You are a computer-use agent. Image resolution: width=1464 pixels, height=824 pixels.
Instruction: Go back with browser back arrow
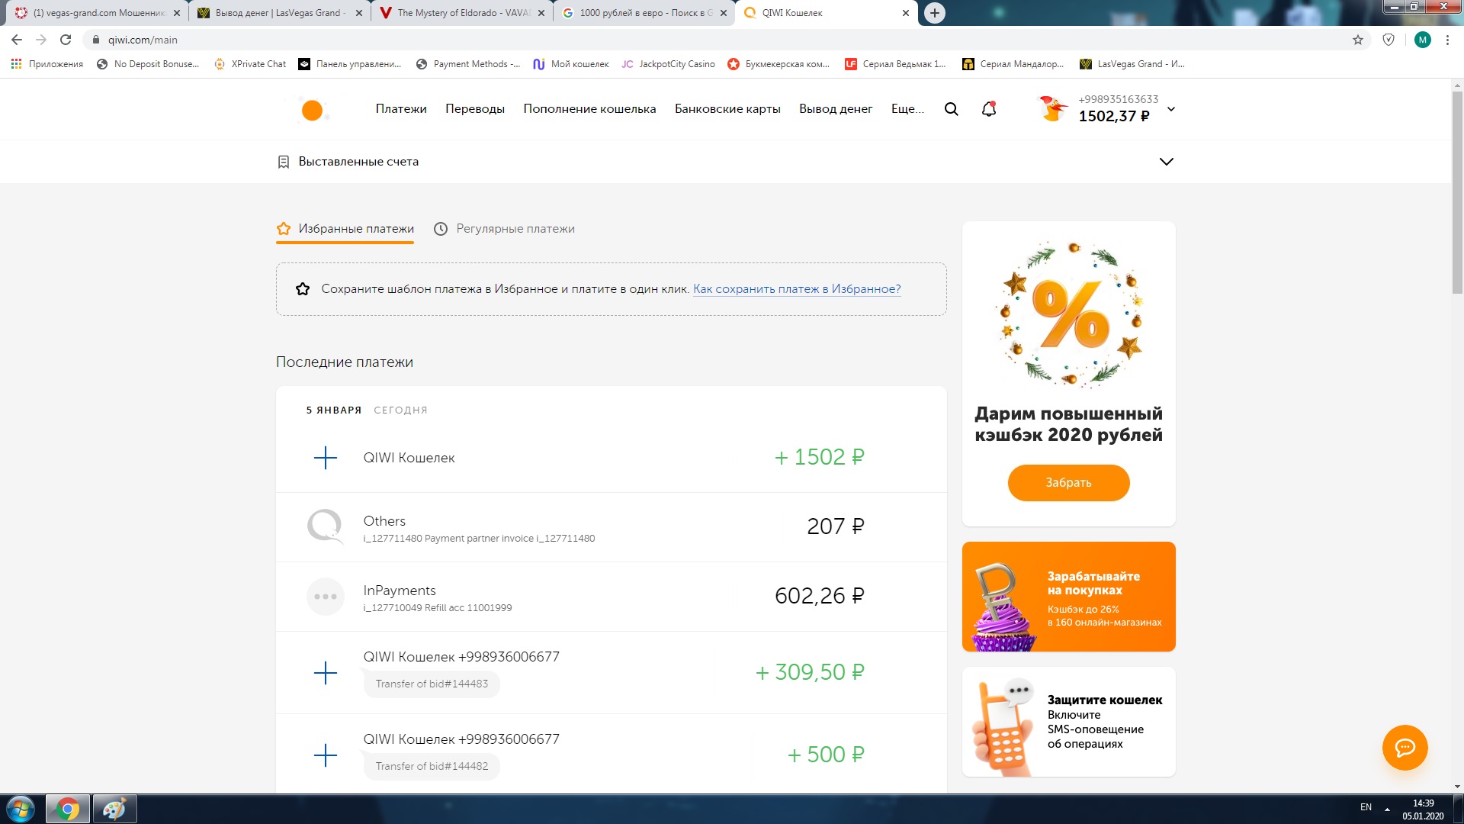(17, 40)
